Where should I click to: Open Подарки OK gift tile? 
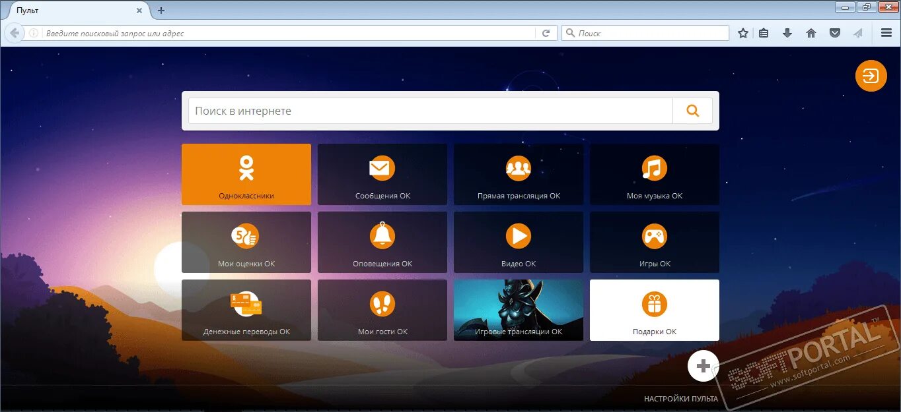coord(655,310)
